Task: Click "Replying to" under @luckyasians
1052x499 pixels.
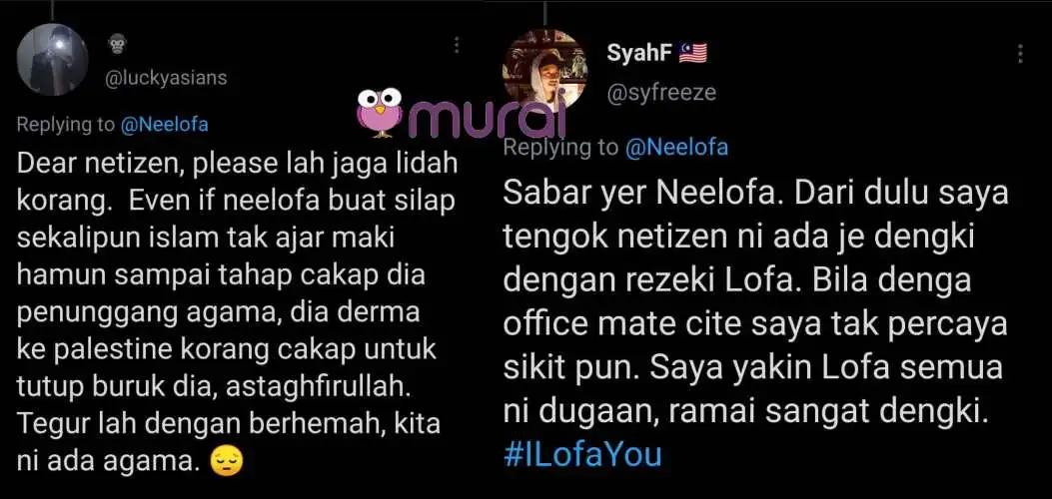Action: (x=66, y=125)
